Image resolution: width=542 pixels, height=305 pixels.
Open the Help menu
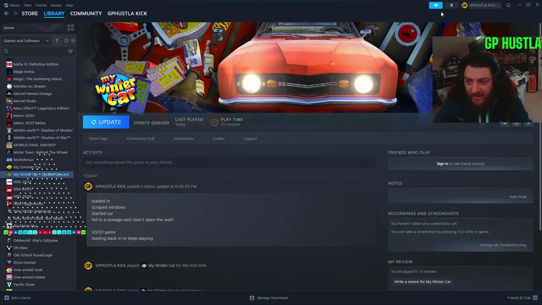69,5
